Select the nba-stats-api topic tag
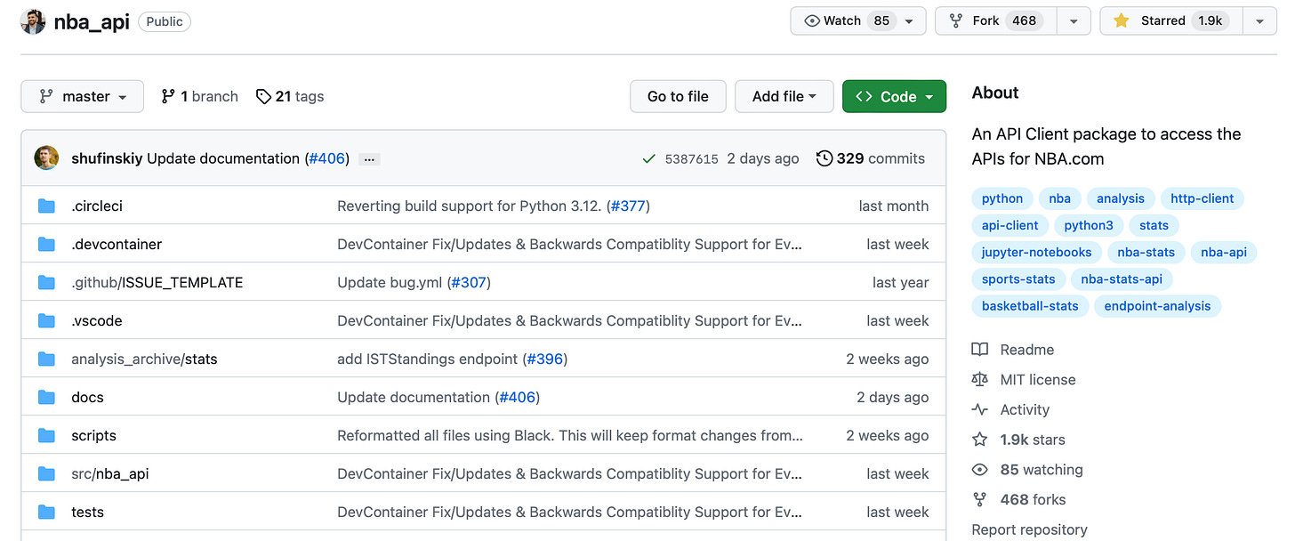 pos(1122,279)
